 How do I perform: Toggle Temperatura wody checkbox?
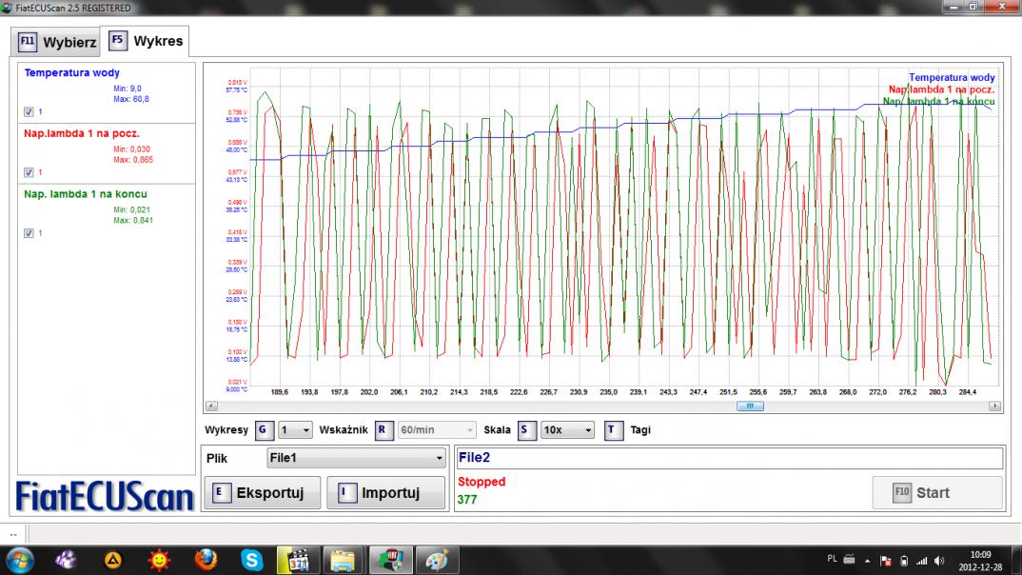click(x=29, y=111)
